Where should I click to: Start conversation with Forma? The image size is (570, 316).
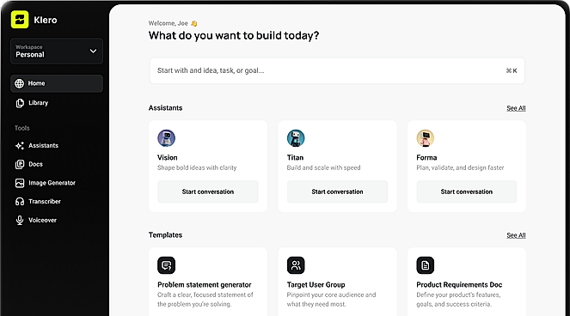[x=467, y=191]
